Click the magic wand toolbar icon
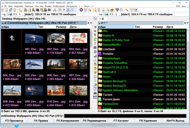Viewport: 190px width, 128px height. point(126,10)
